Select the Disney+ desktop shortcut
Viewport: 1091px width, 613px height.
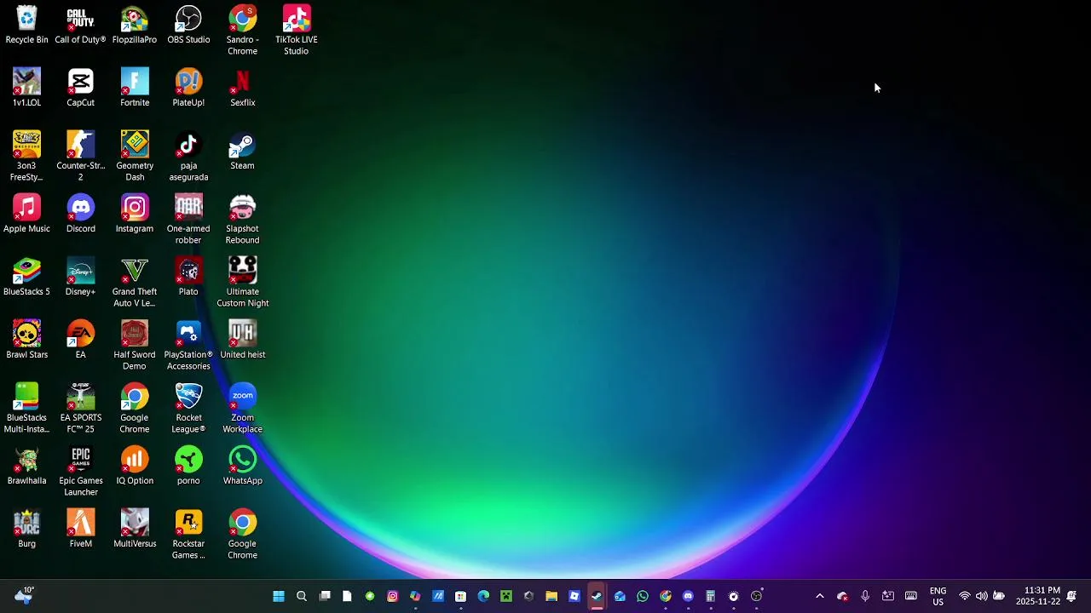(80, 278)
